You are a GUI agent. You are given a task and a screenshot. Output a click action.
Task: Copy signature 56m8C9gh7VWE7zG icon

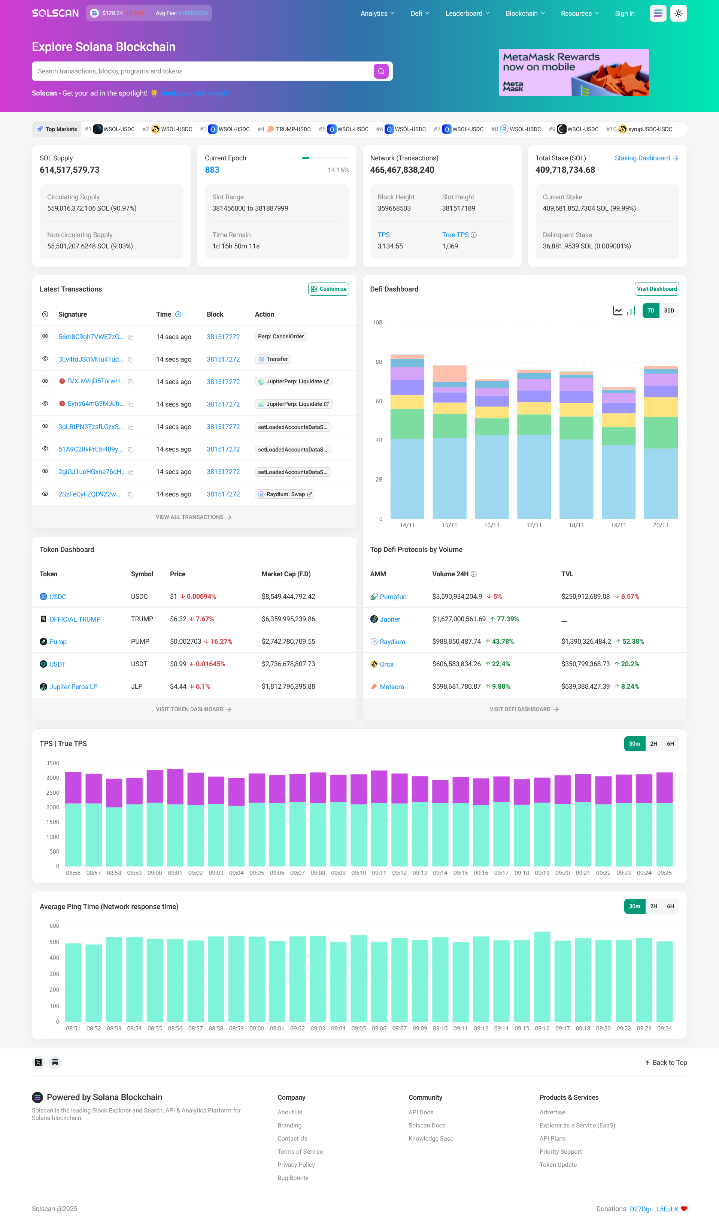coord(131,337)
